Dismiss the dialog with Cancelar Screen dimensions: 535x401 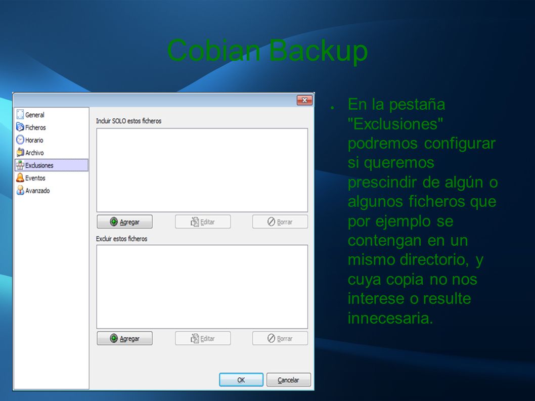pos(289,380)
